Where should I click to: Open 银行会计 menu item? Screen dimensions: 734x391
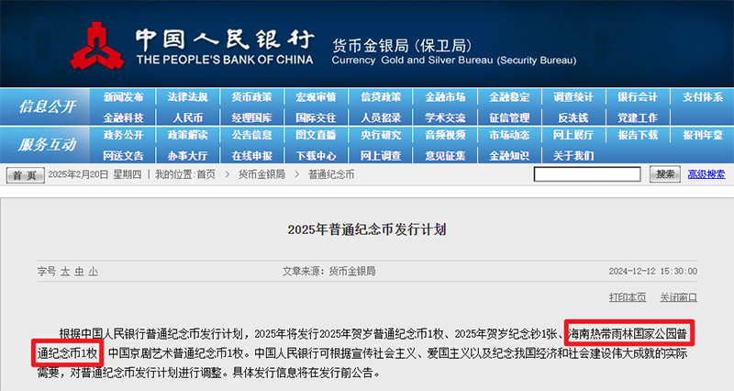coord(638,97)
